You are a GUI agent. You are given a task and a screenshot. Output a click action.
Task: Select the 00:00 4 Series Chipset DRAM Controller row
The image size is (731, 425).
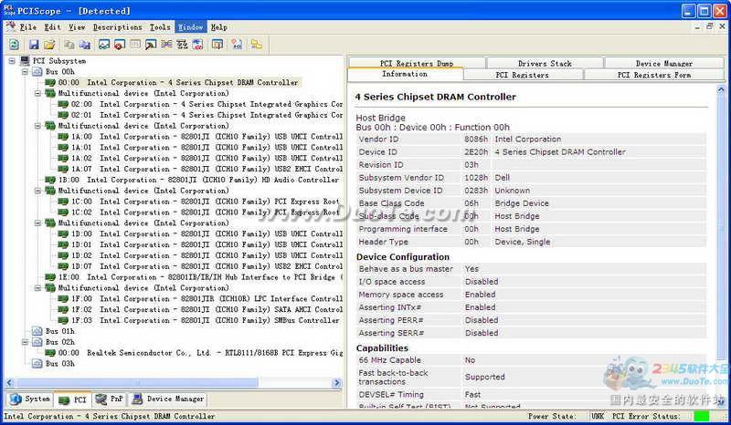172,82
